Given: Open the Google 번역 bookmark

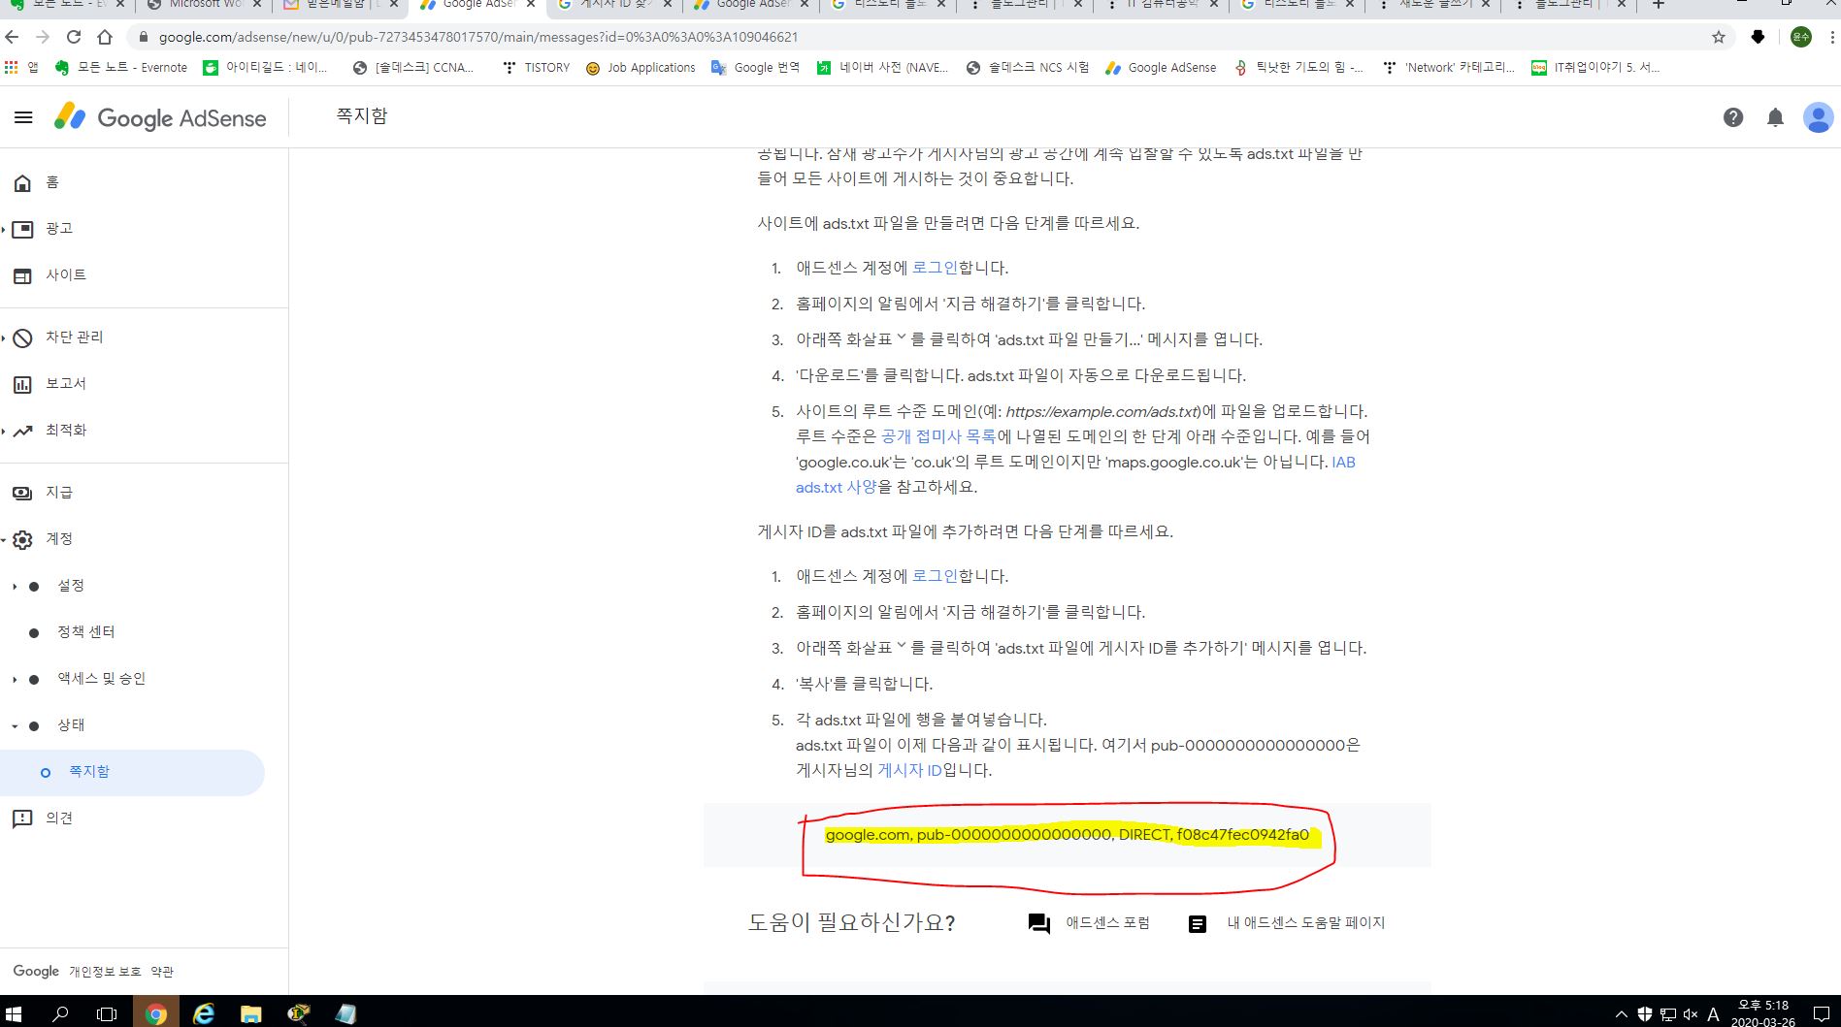Looking at the screenshot, I should [x=755, y=68].
